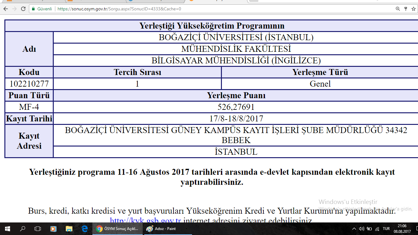
Task: Bookmark this page with the star icon
Action: (414, 9)
